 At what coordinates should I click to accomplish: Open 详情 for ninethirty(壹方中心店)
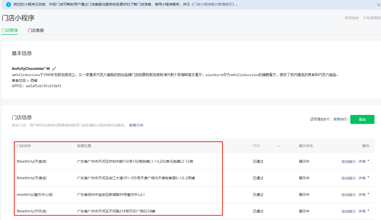(362, 195)
